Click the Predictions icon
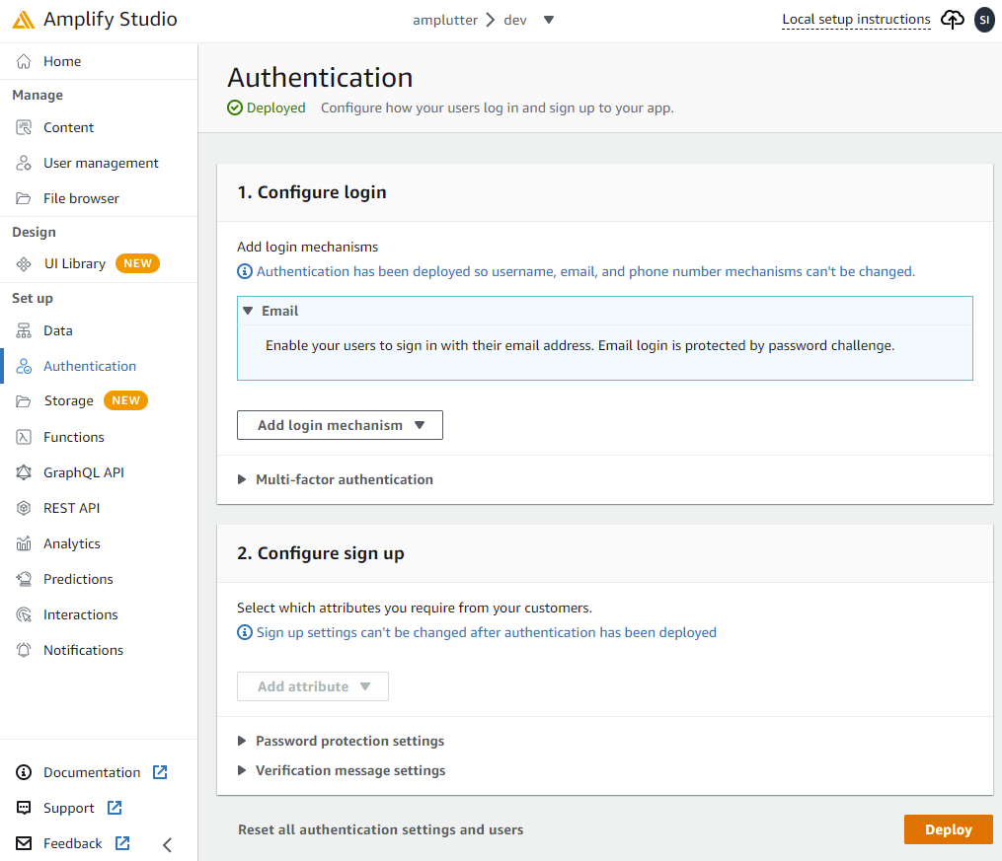This screenshot has width=1002, height=861. click(24, 579)
